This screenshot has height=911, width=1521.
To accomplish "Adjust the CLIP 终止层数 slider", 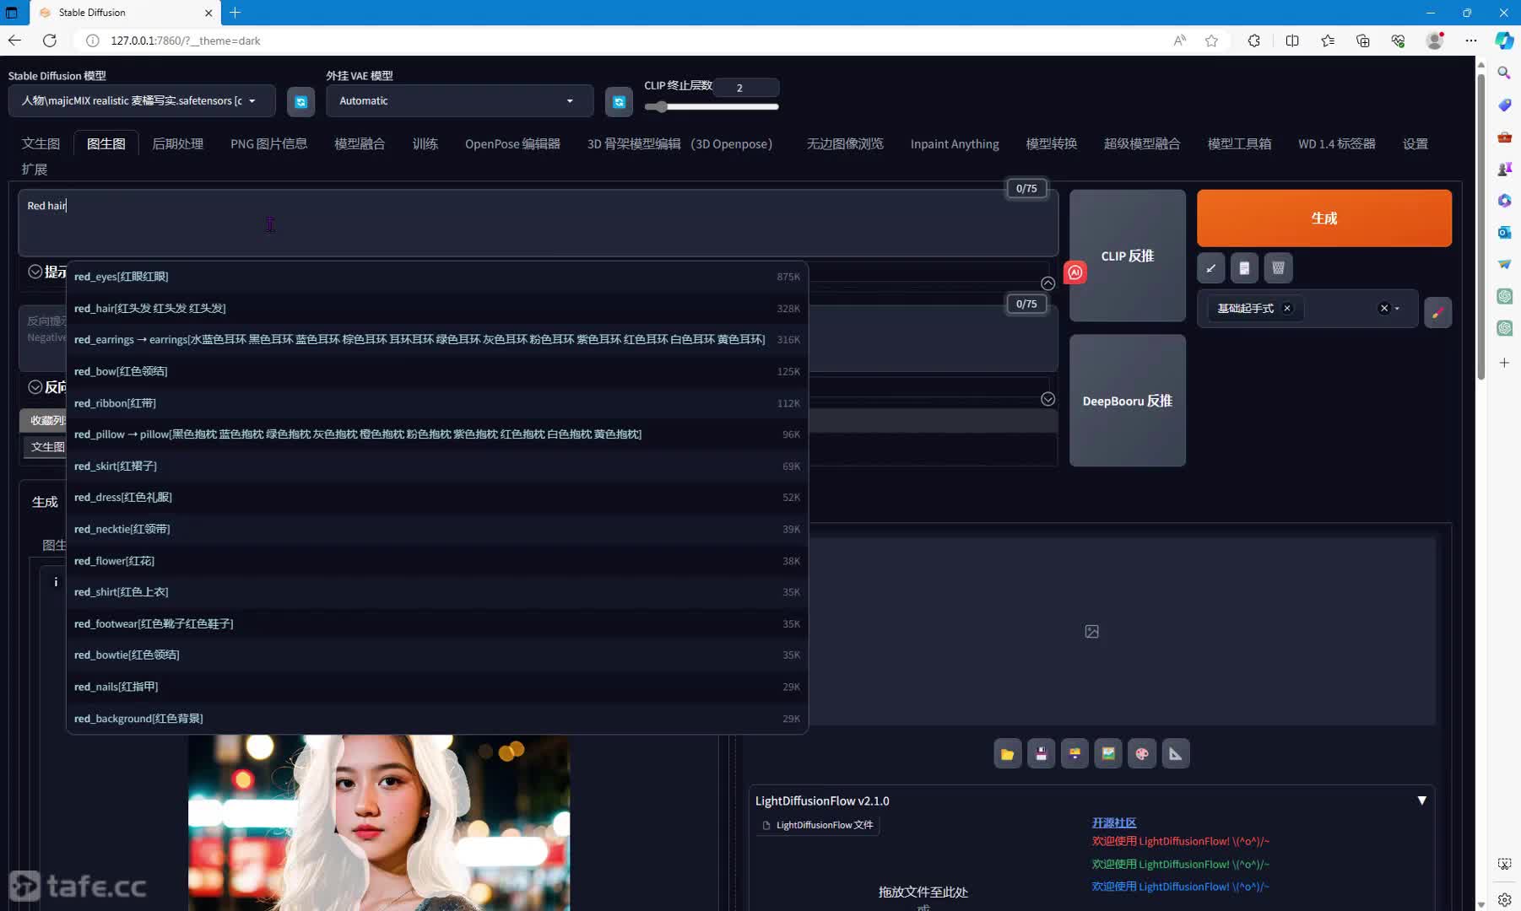I will pos(712,107).
